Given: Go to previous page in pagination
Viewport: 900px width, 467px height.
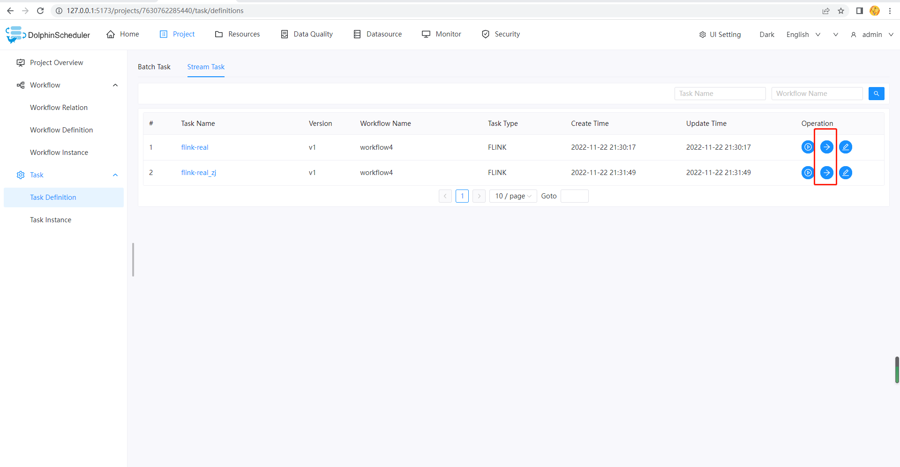Looking at the screenshot, I should [445, 196].
